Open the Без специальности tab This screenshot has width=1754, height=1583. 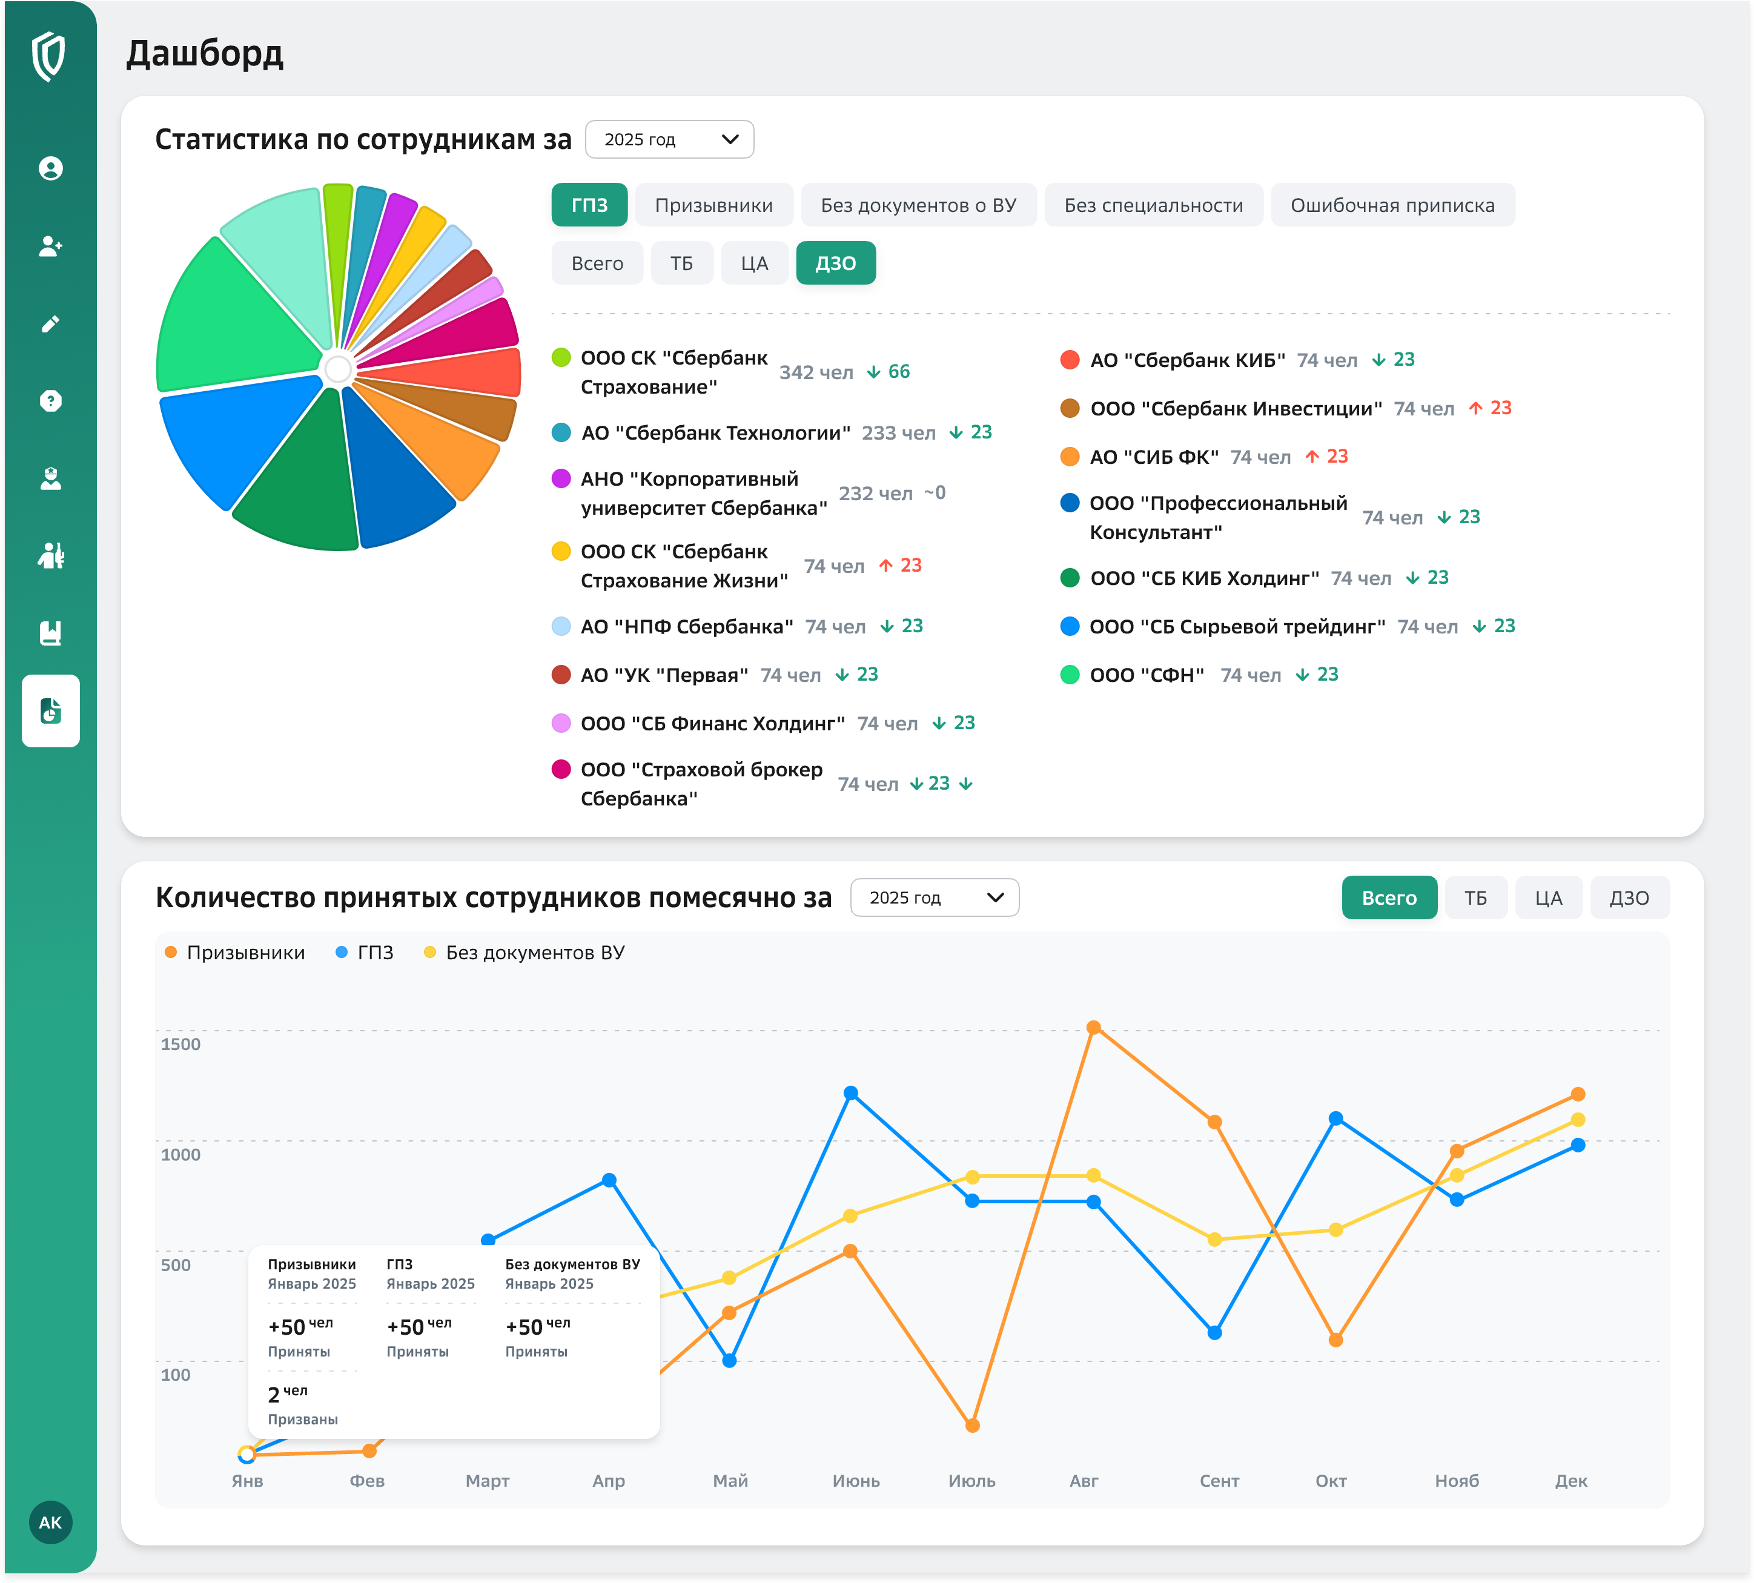[1153, 205]
